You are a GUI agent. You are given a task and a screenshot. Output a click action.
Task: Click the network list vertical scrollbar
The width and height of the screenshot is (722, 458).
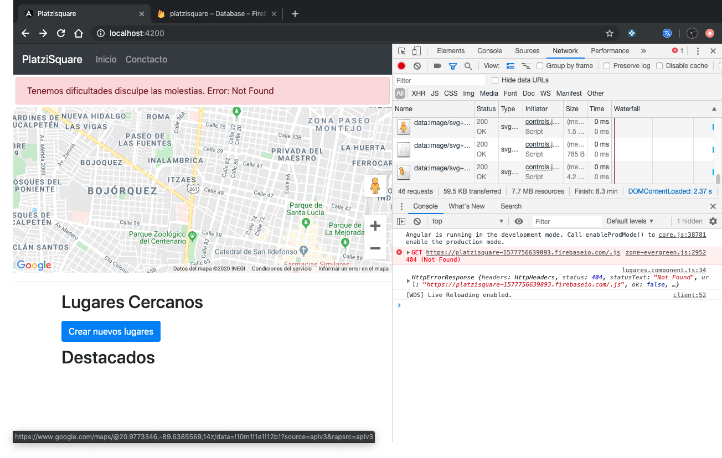click(x=718, y=178)
